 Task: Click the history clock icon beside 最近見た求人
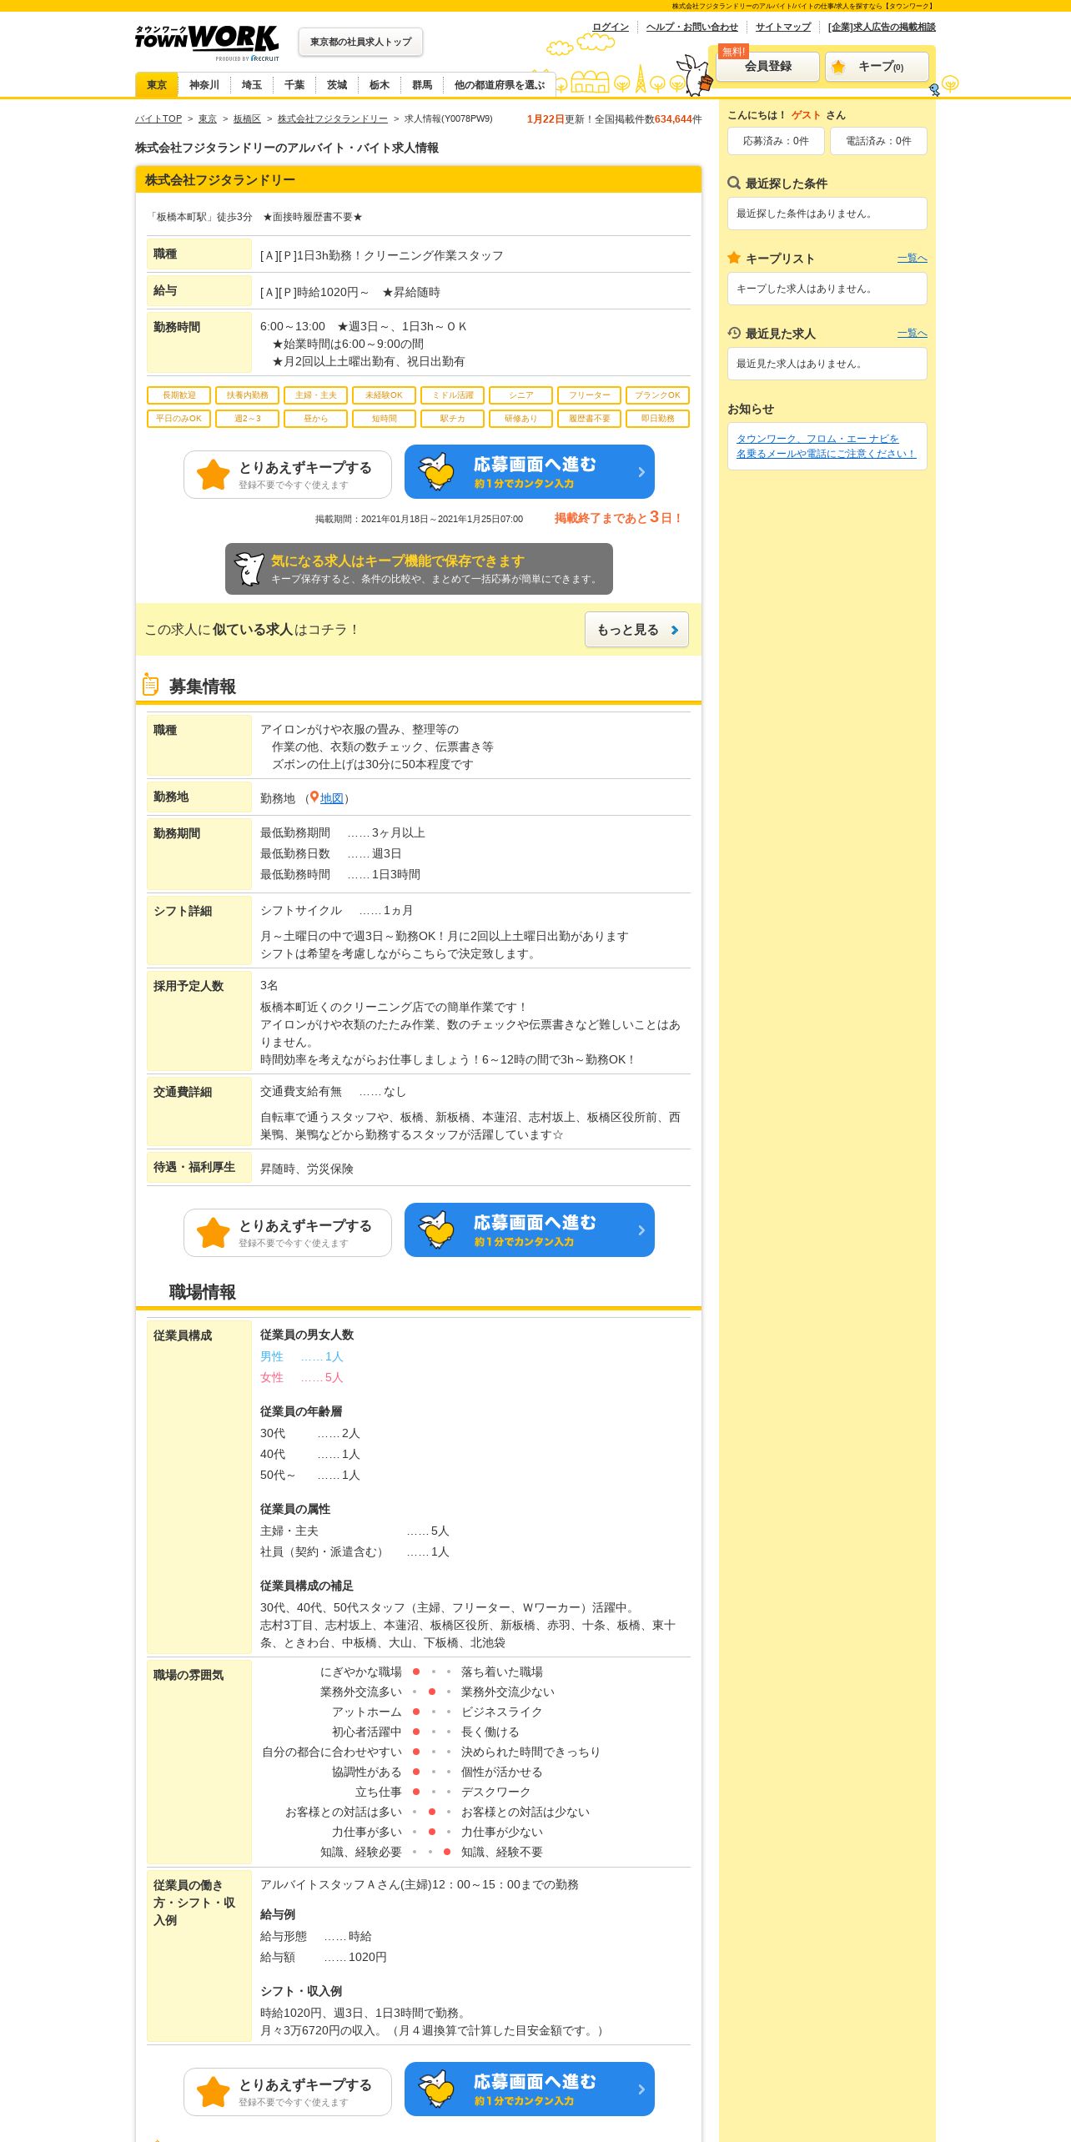pyautogui.click(x=734, y=333)
